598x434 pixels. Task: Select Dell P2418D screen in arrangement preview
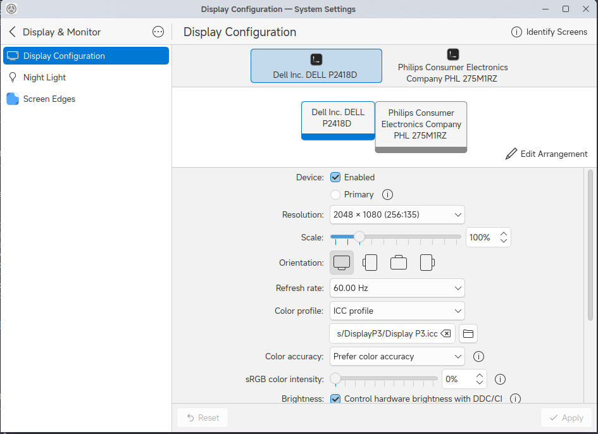pos(338,120)
